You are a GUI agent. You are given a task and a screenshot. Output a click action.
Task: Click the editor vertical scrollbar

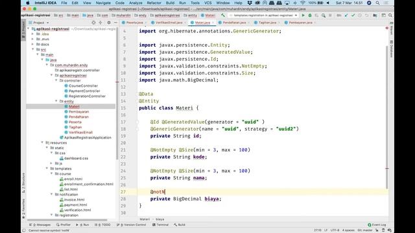(387, 116)
